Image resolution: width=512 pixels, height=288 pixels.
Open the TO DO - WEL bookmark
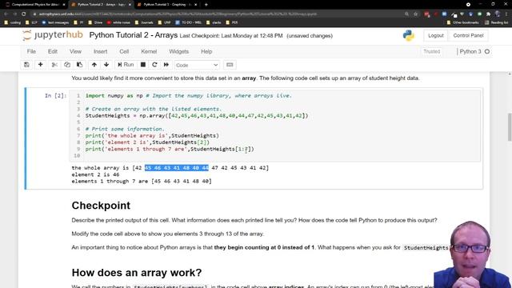(x=189, y=22)
